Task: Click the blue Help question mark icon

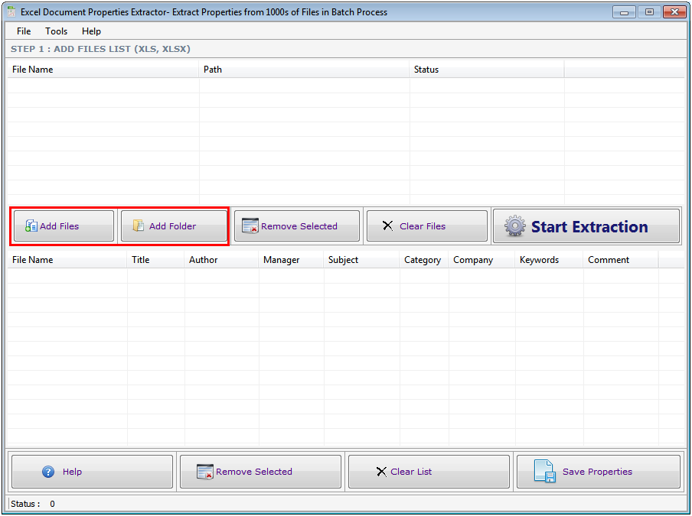Action: (x=48, y=472)
